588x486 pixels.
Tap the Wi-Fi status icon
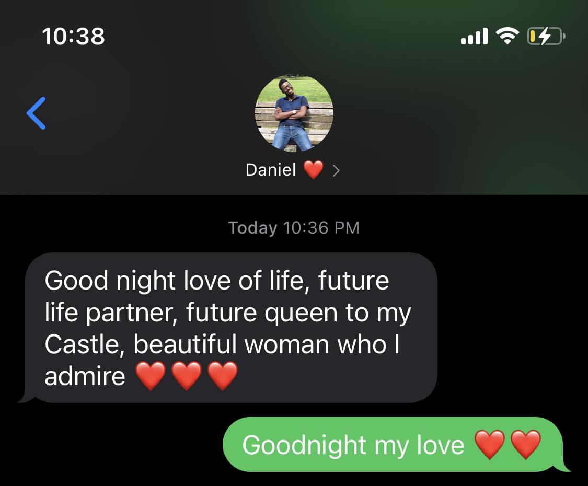click(508, 36)
